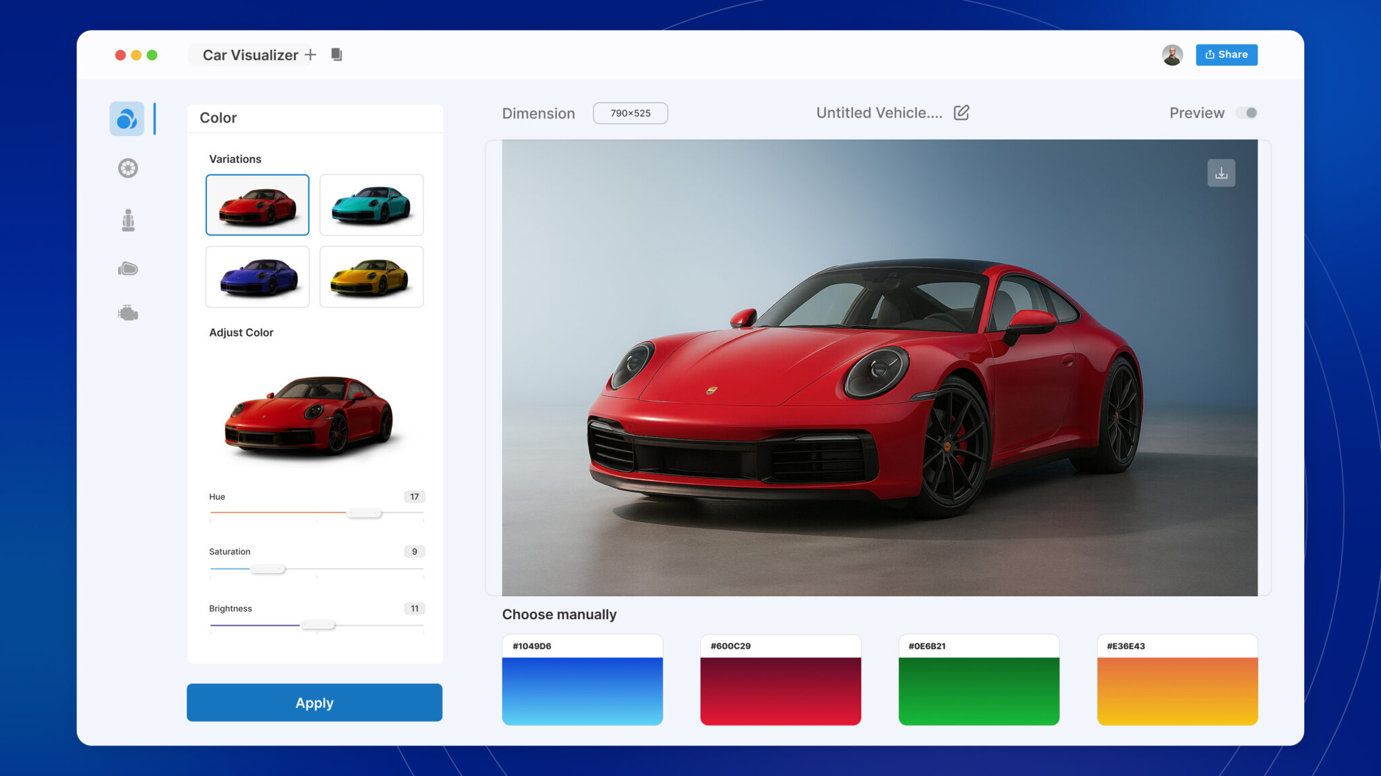Viewport: 1381px width, 776px height.
Task: Select the yellow car color variation
Action: 371,276
